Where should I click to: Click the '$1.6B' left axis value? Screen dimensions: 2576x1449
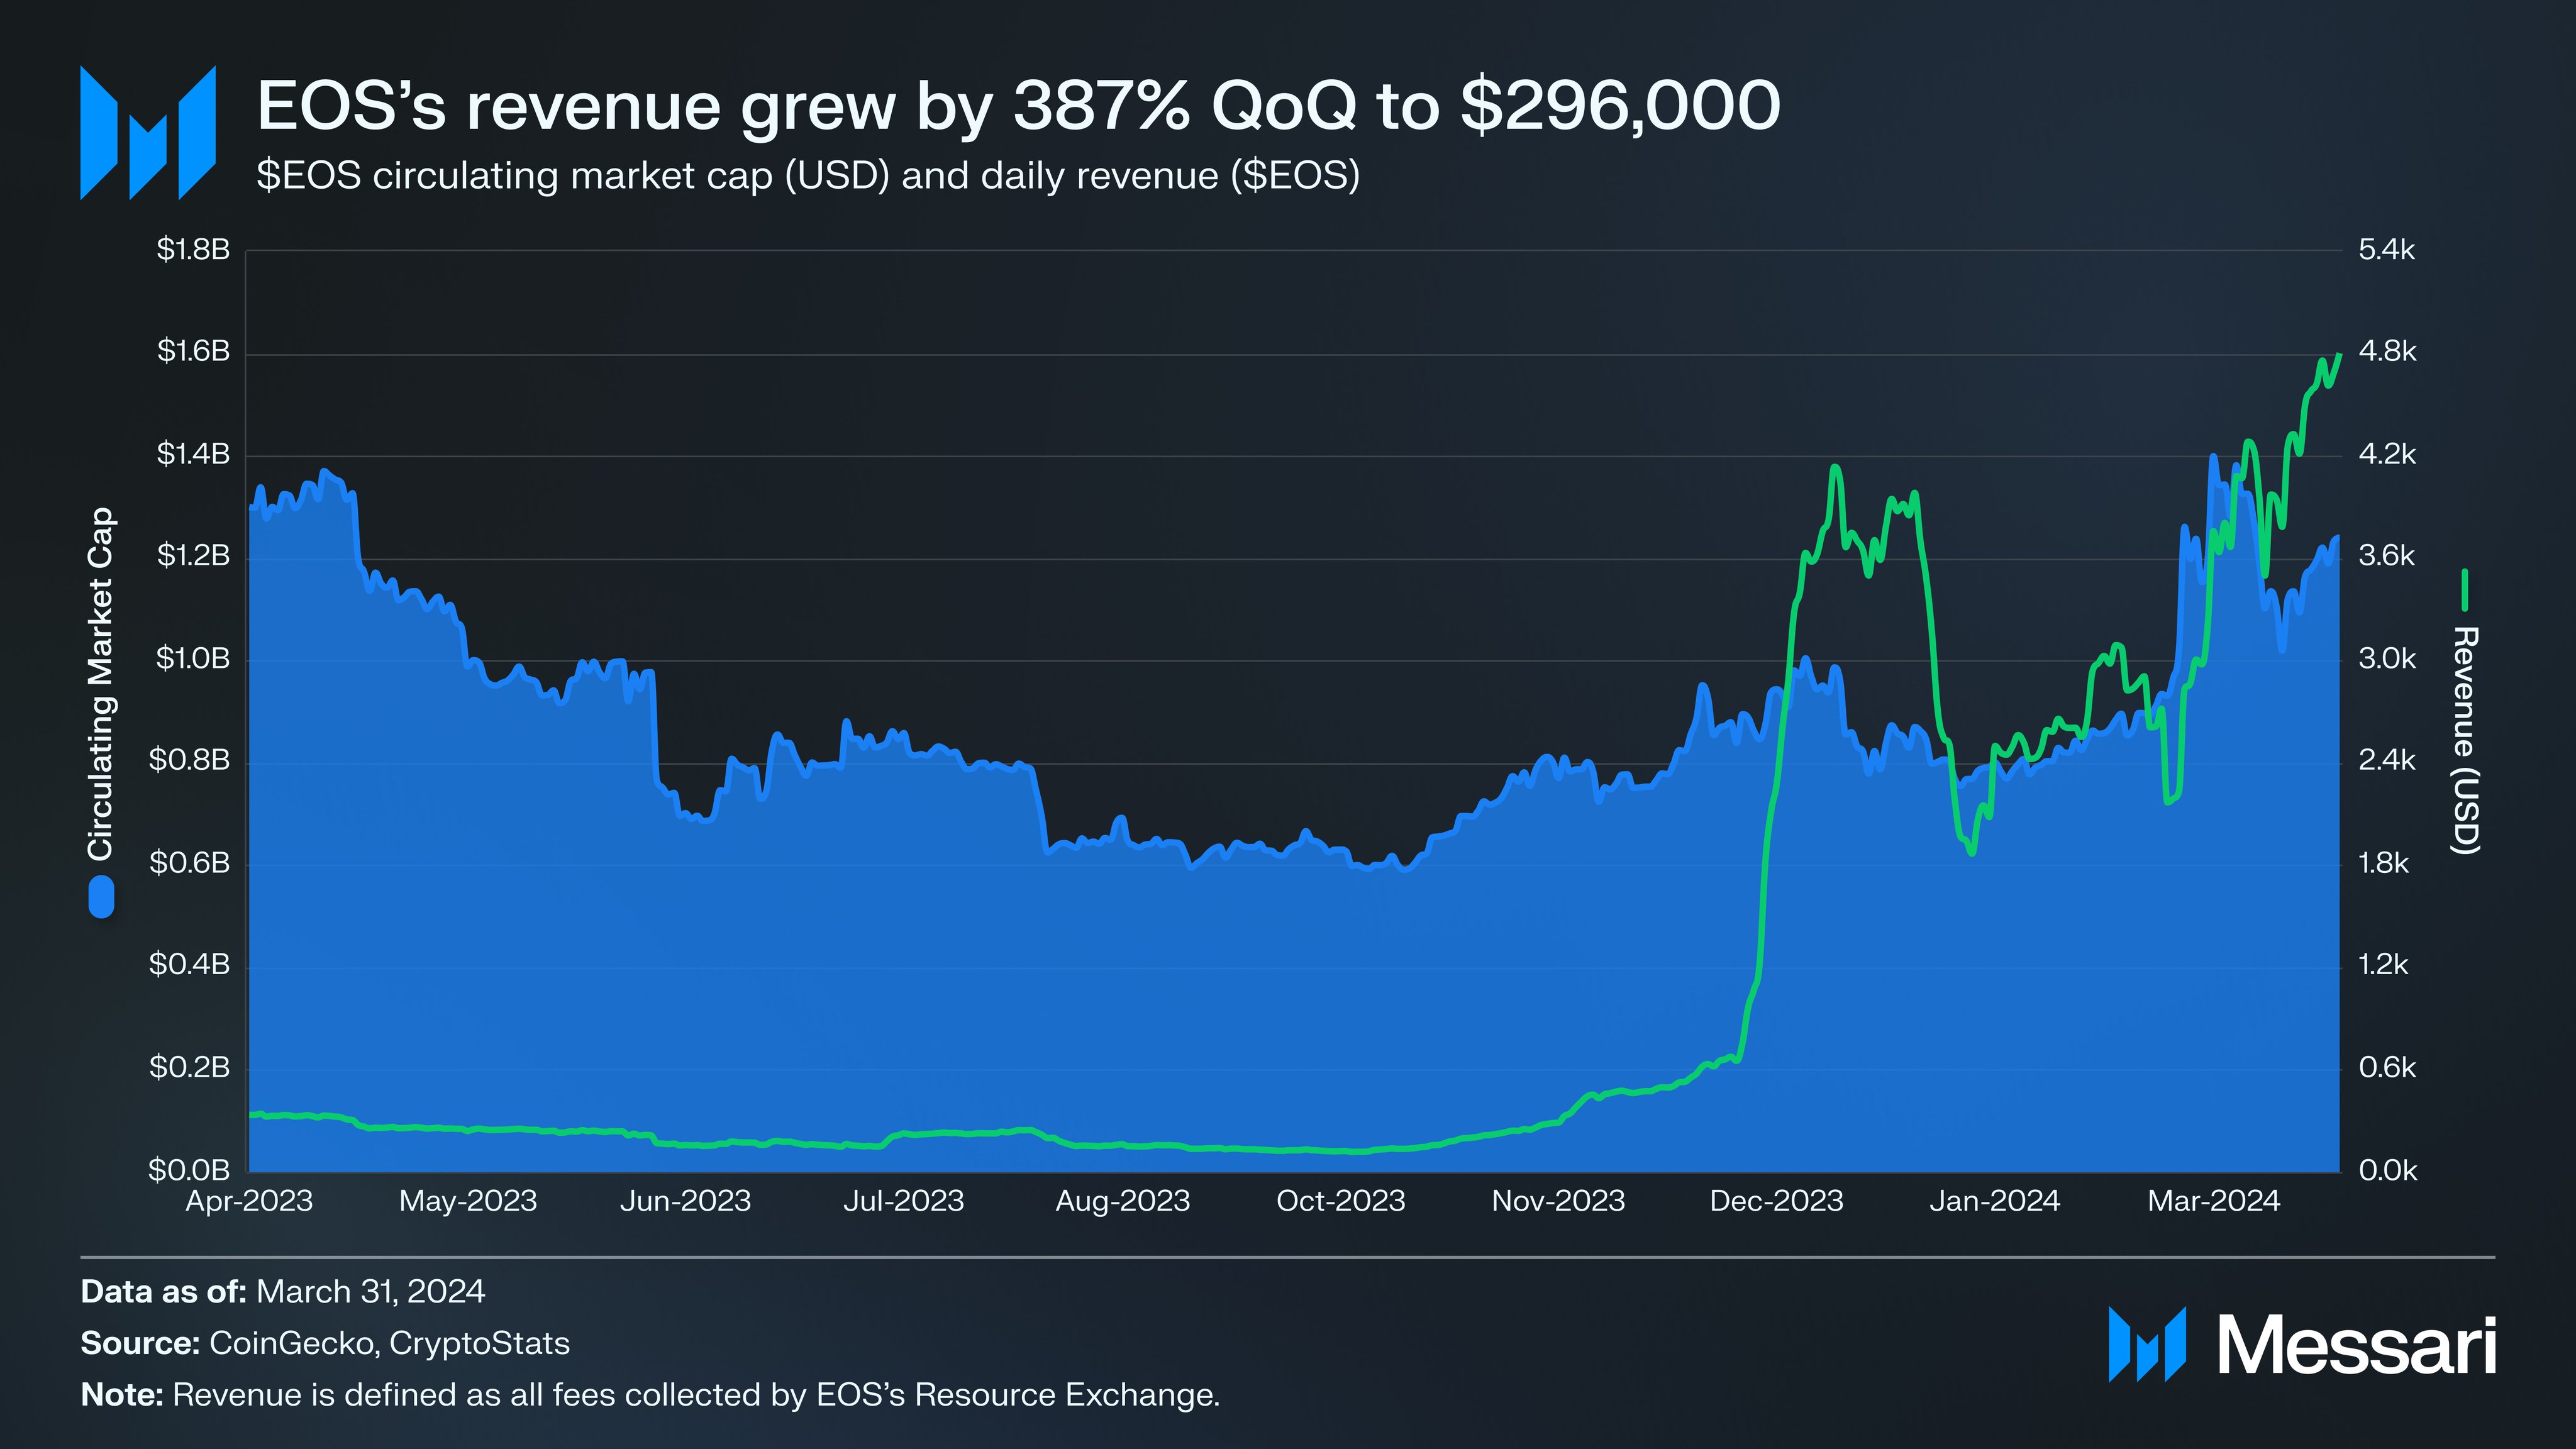click(193, 351)
